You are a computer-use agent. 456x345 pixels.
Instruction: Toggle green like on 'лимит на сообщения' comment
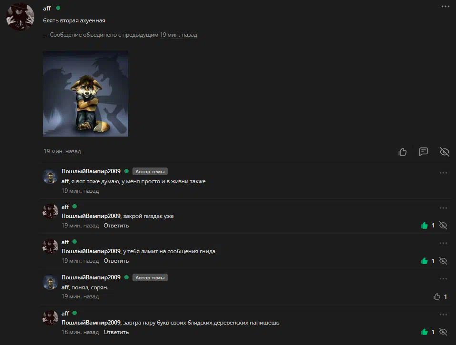point(425,261)
